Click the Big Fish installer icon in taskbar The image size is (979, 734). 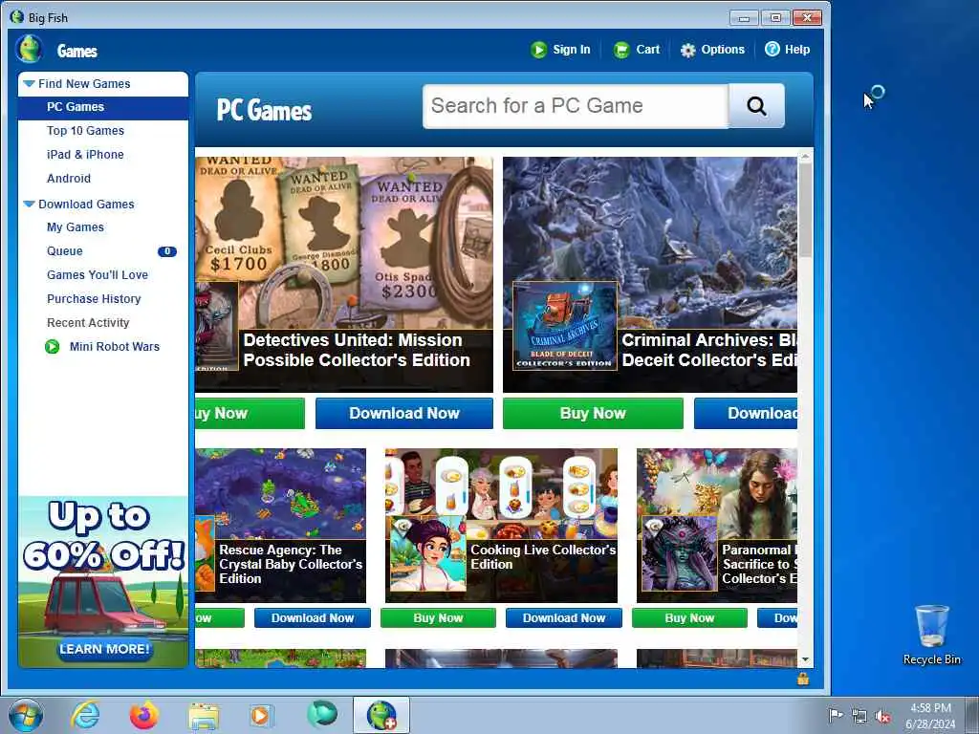tap(381, 715)
